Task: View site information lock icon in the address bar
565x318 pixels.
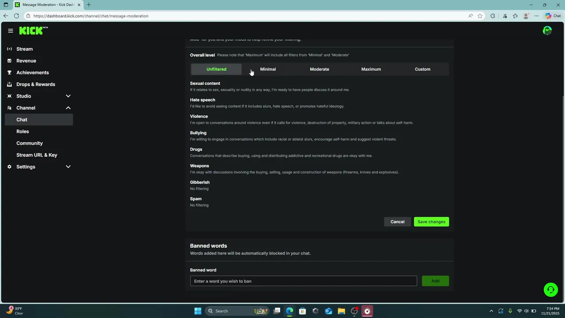Action: (28, 16)
